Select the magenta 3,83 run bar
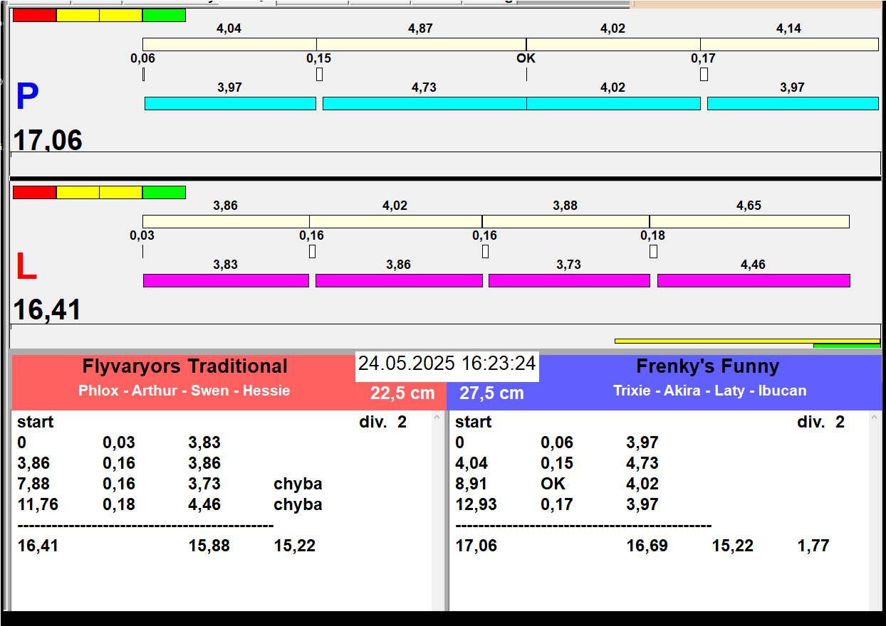The image size is (886, 626). pyautogui.click(x=226, y=280)
